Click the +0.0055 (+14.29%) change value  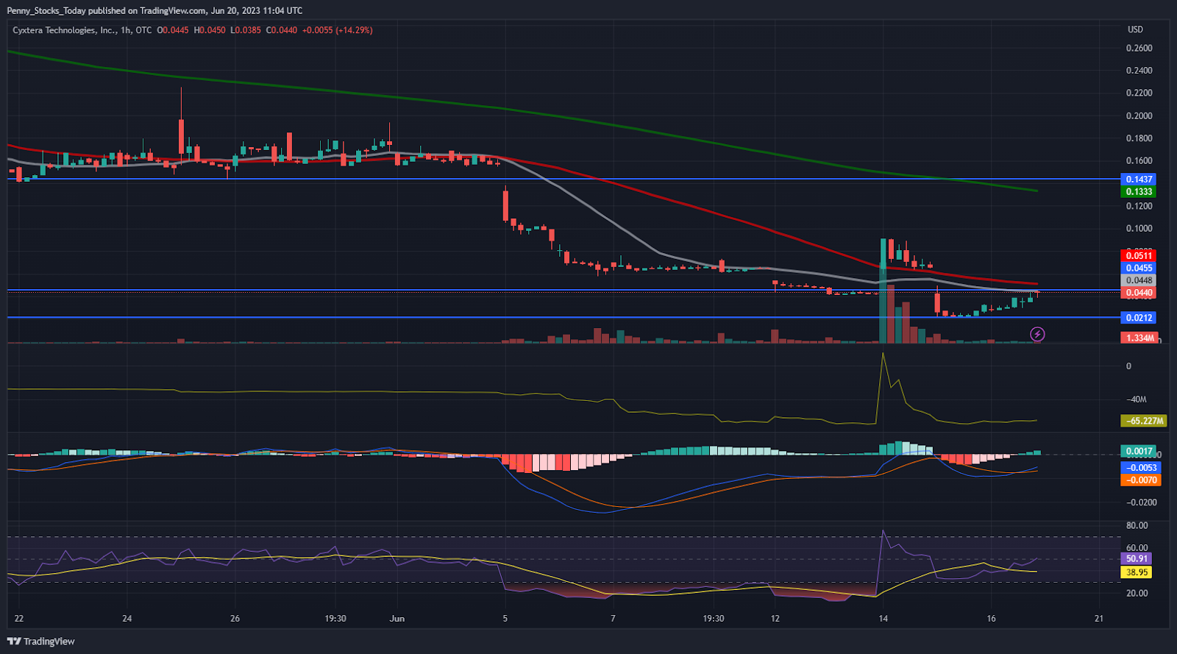point(338,30)
